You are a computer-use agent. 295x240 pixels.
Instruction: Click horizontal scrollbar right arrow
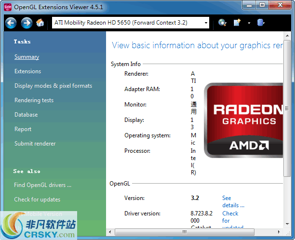click(x=279, y=232)
